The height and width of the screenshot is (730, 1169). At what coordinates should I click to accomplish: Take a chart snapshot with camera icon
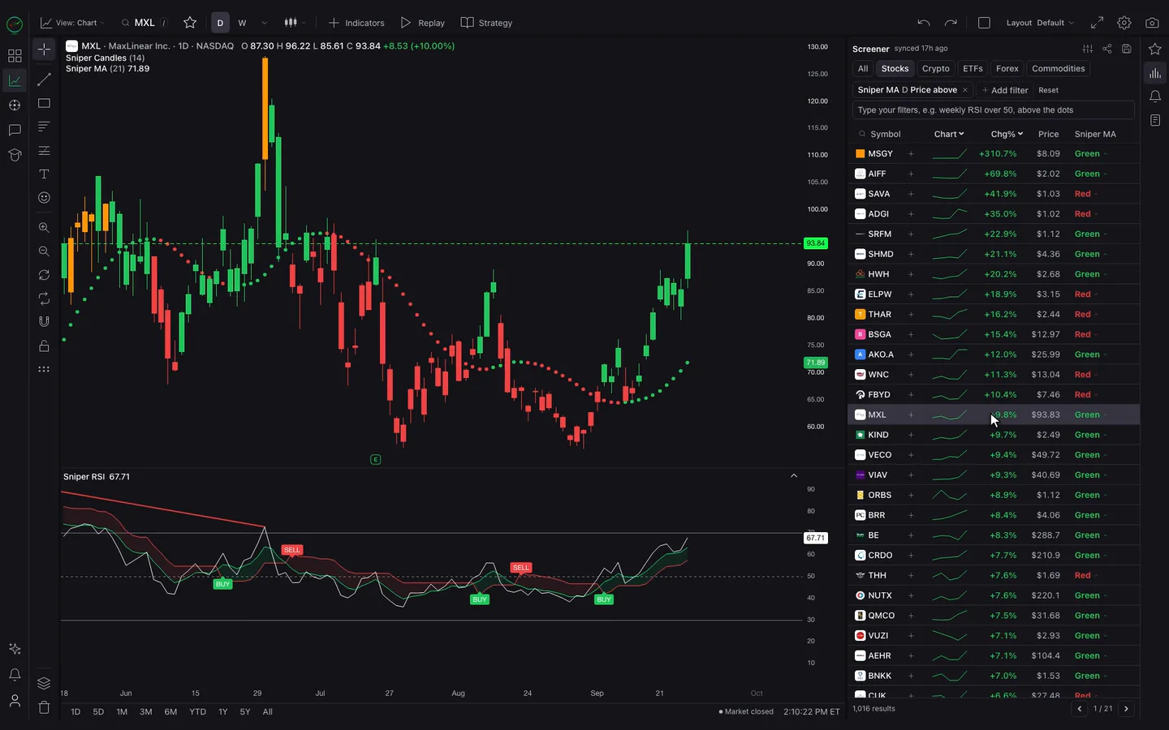pyautogui.click(x=1152, y=23)
